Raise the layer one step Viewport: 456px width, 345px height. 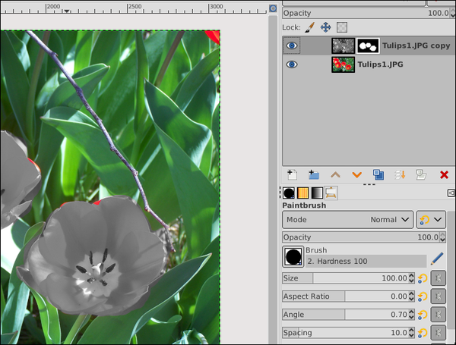335,174
